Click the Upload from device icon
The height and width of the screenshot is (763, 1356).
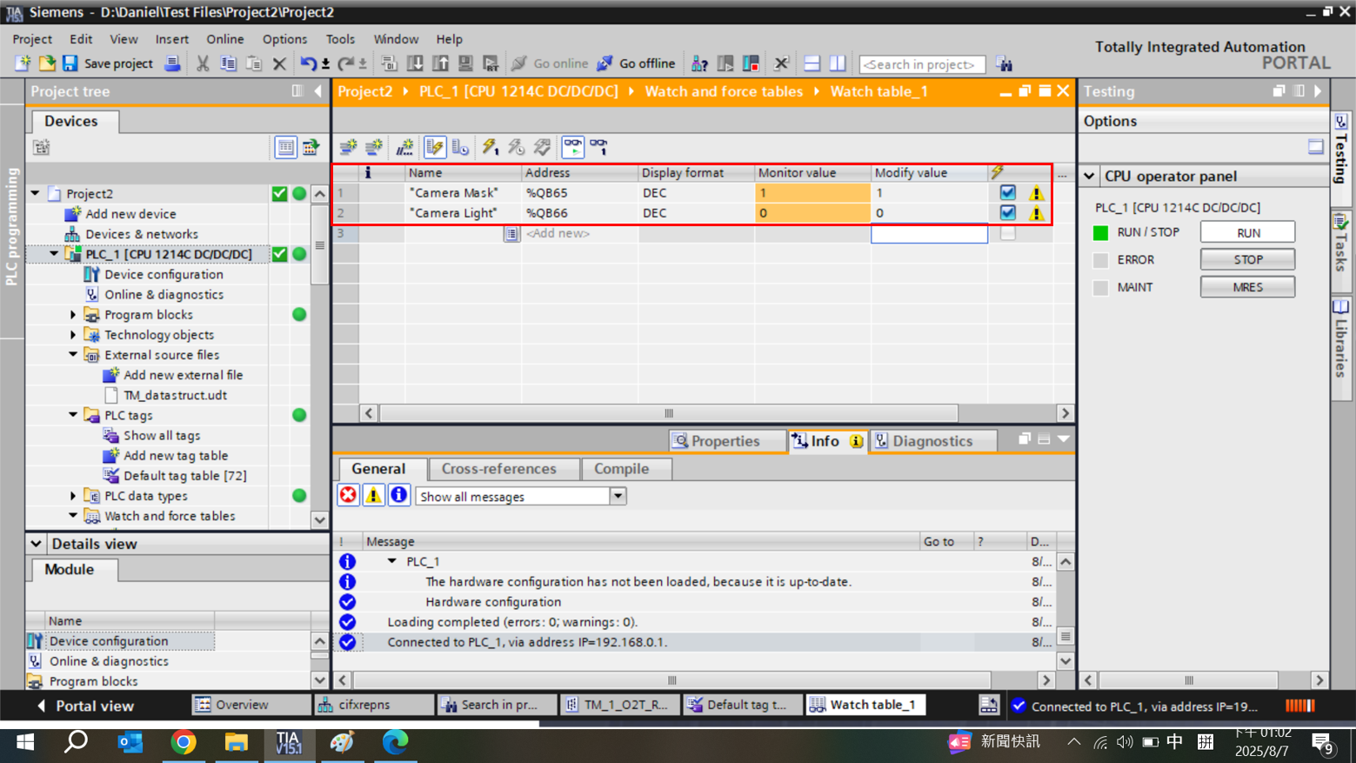[441, 64]
